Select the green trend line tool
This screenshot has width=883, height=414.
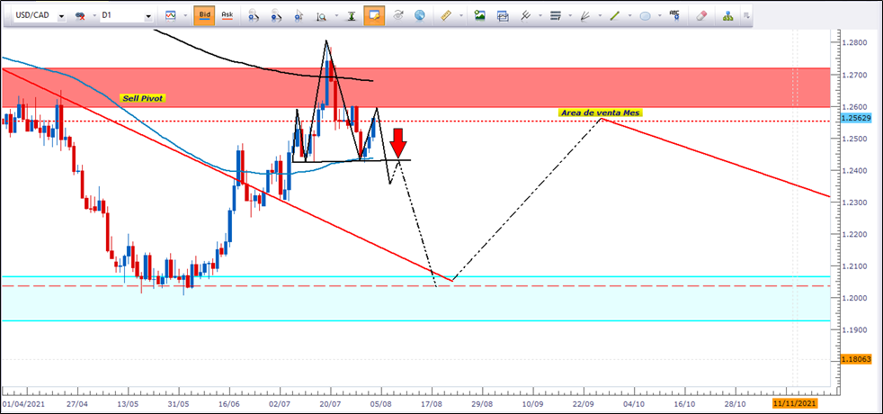[616, 15]
